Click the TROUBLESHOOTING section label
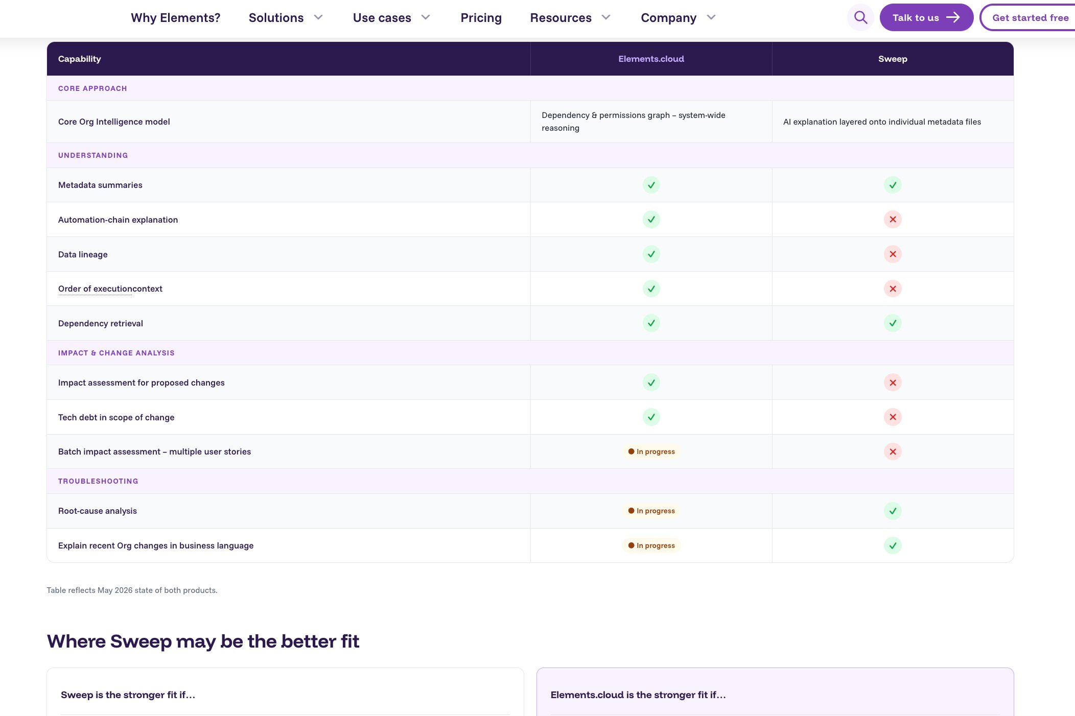The width and height of the screenshot is (1075, 716). click(x=98, y=481)
